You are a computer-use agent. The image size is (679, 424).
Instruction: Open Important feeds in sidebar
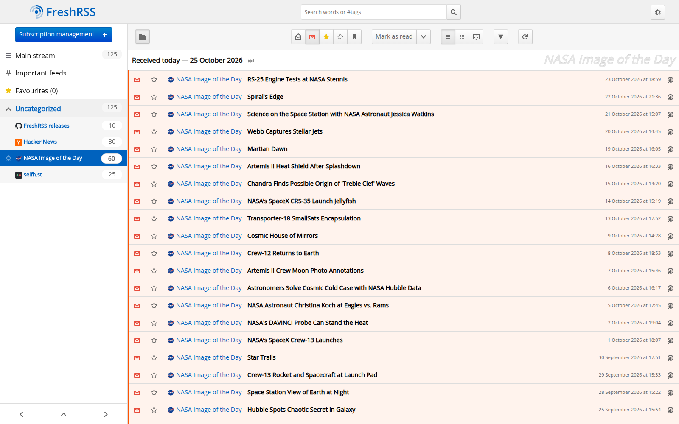(41, 73)
